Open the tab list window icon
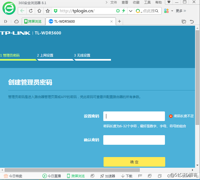Viewport: 200px width, 180px height. (184, 22)
